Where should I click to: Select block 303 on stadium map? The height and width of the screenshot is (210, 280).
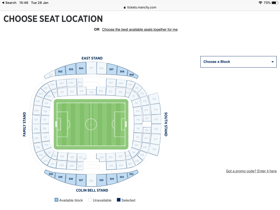[71, 70]
